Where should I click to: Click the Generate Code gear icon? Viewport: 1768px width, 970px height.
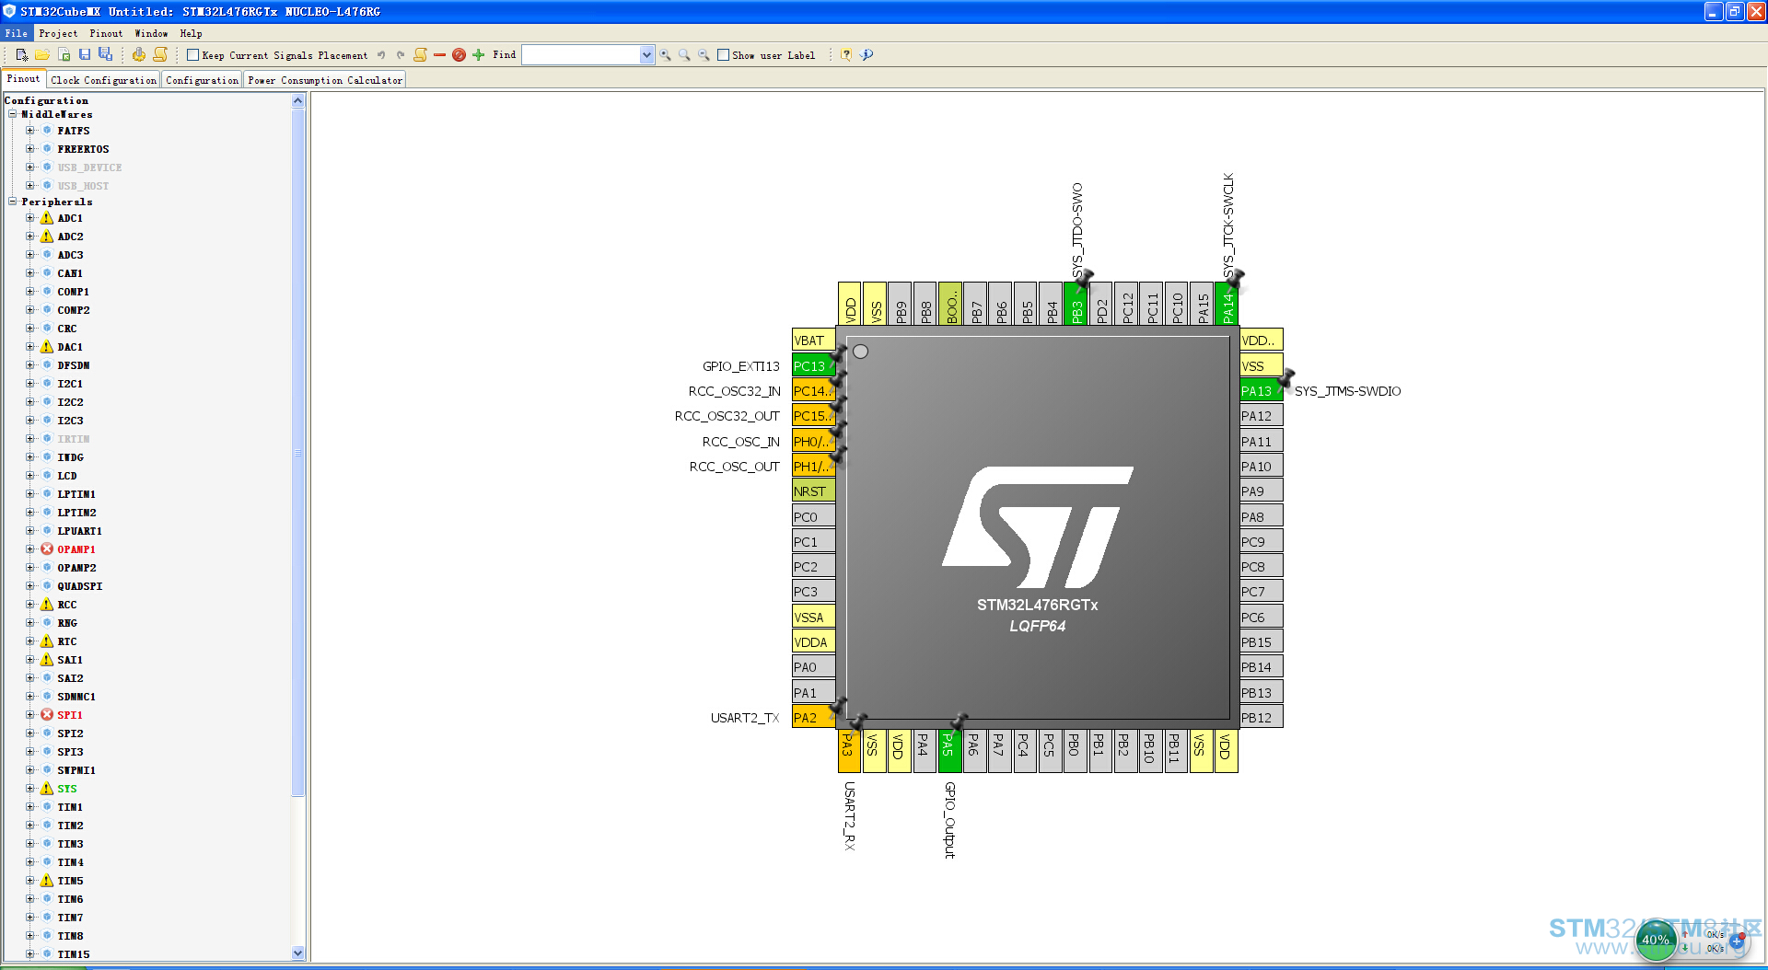(139, 55)
